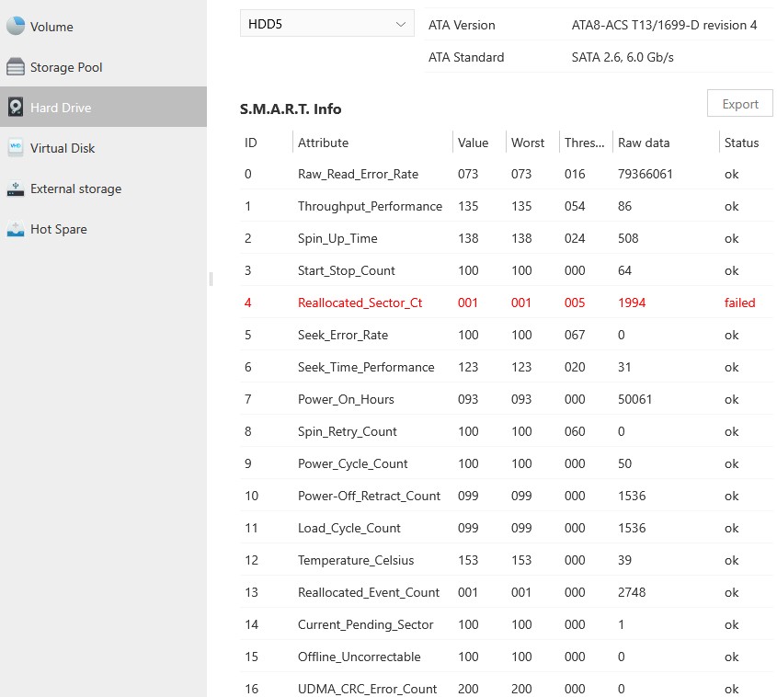The height and width of the screenshot is (697, 777).
Task: Click the Storage Pool disk stack icon
Action: (x=16, y=66)
